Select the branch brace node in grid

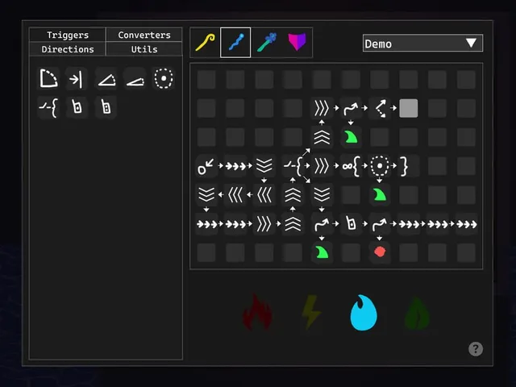[293, 166]
